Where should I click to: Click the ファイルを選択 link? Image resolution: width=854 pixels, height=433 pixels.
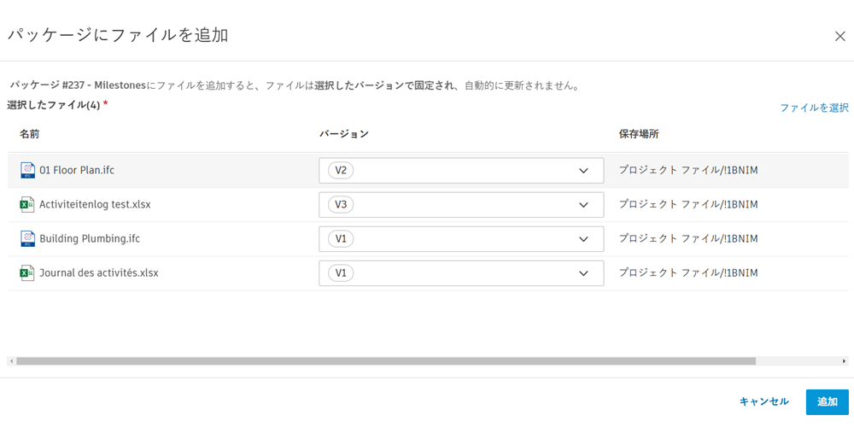tap(814, 108)
